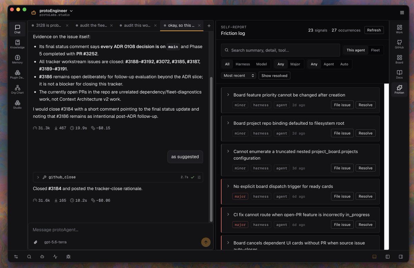Switch to '3128 is prob...' chat tab
This screenshot has height=268, width=414.
(49, 26)
